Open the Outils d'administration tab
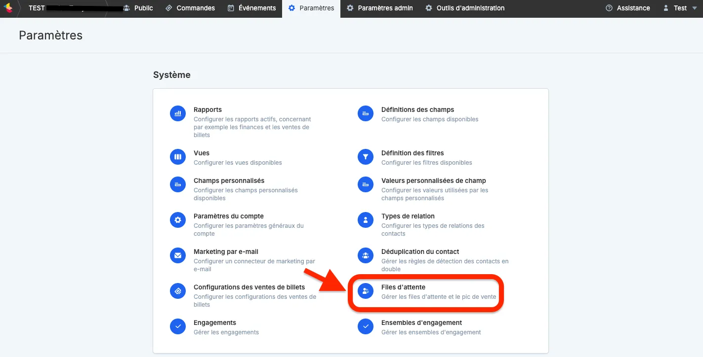The image size is (703, 357). click(465, 8)
